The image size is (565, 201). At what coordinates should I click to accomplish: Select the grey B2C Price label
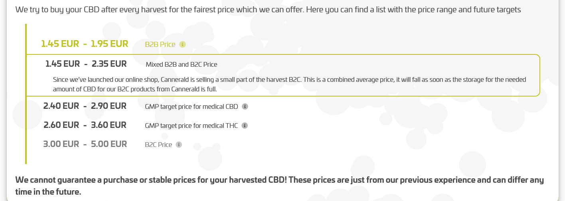point(158,145)
